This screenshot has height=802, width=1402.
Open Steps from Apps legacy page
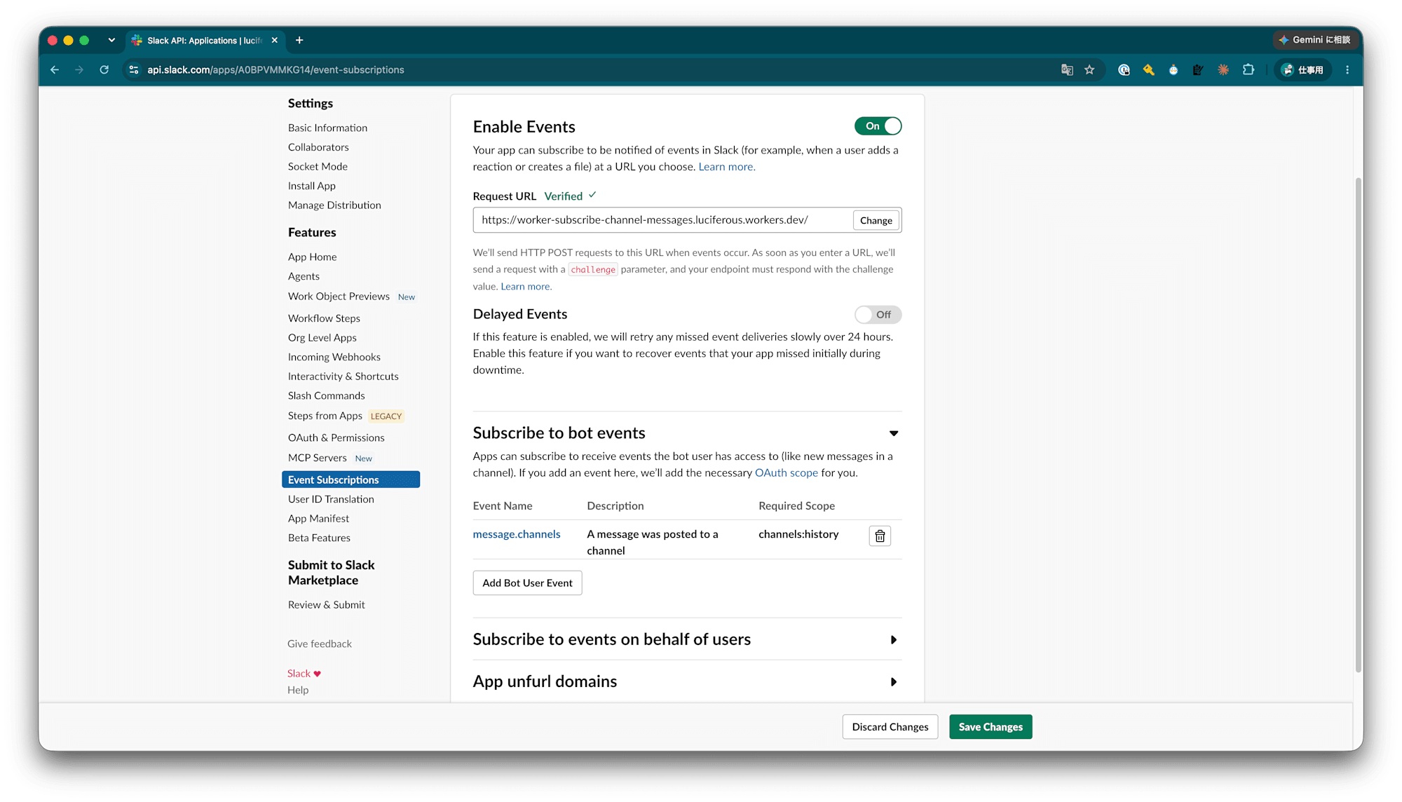pos(325,416)
